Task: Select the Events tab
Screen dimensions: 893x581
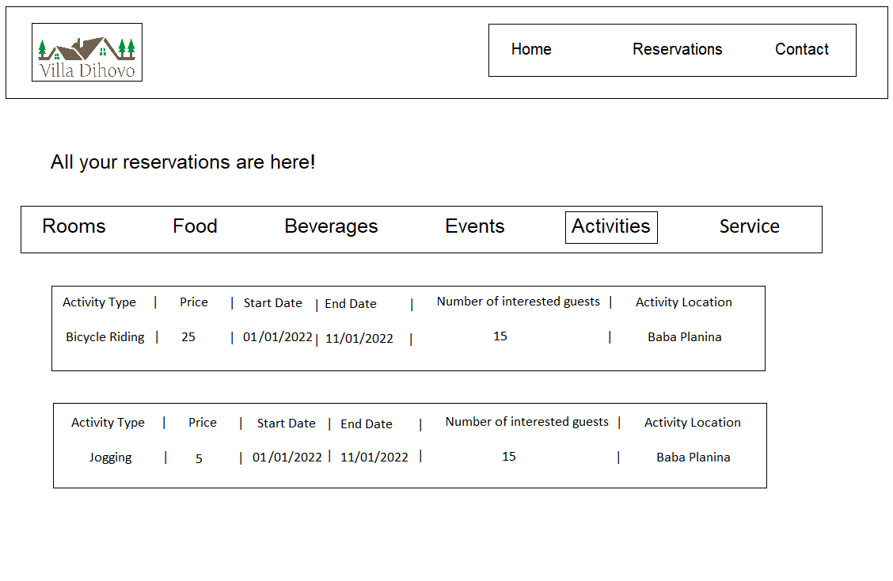Action: tap(474, 226)
